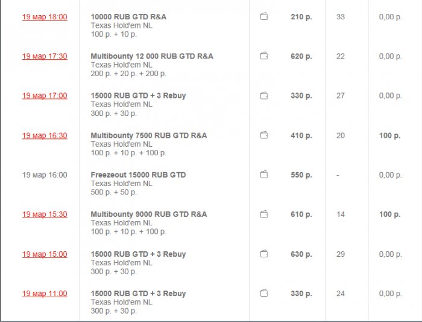The width and height of the screenshot is (422, 322).
Task: Click the 10000 RUB GTD R&A tournament title
Action: point(128,17)
